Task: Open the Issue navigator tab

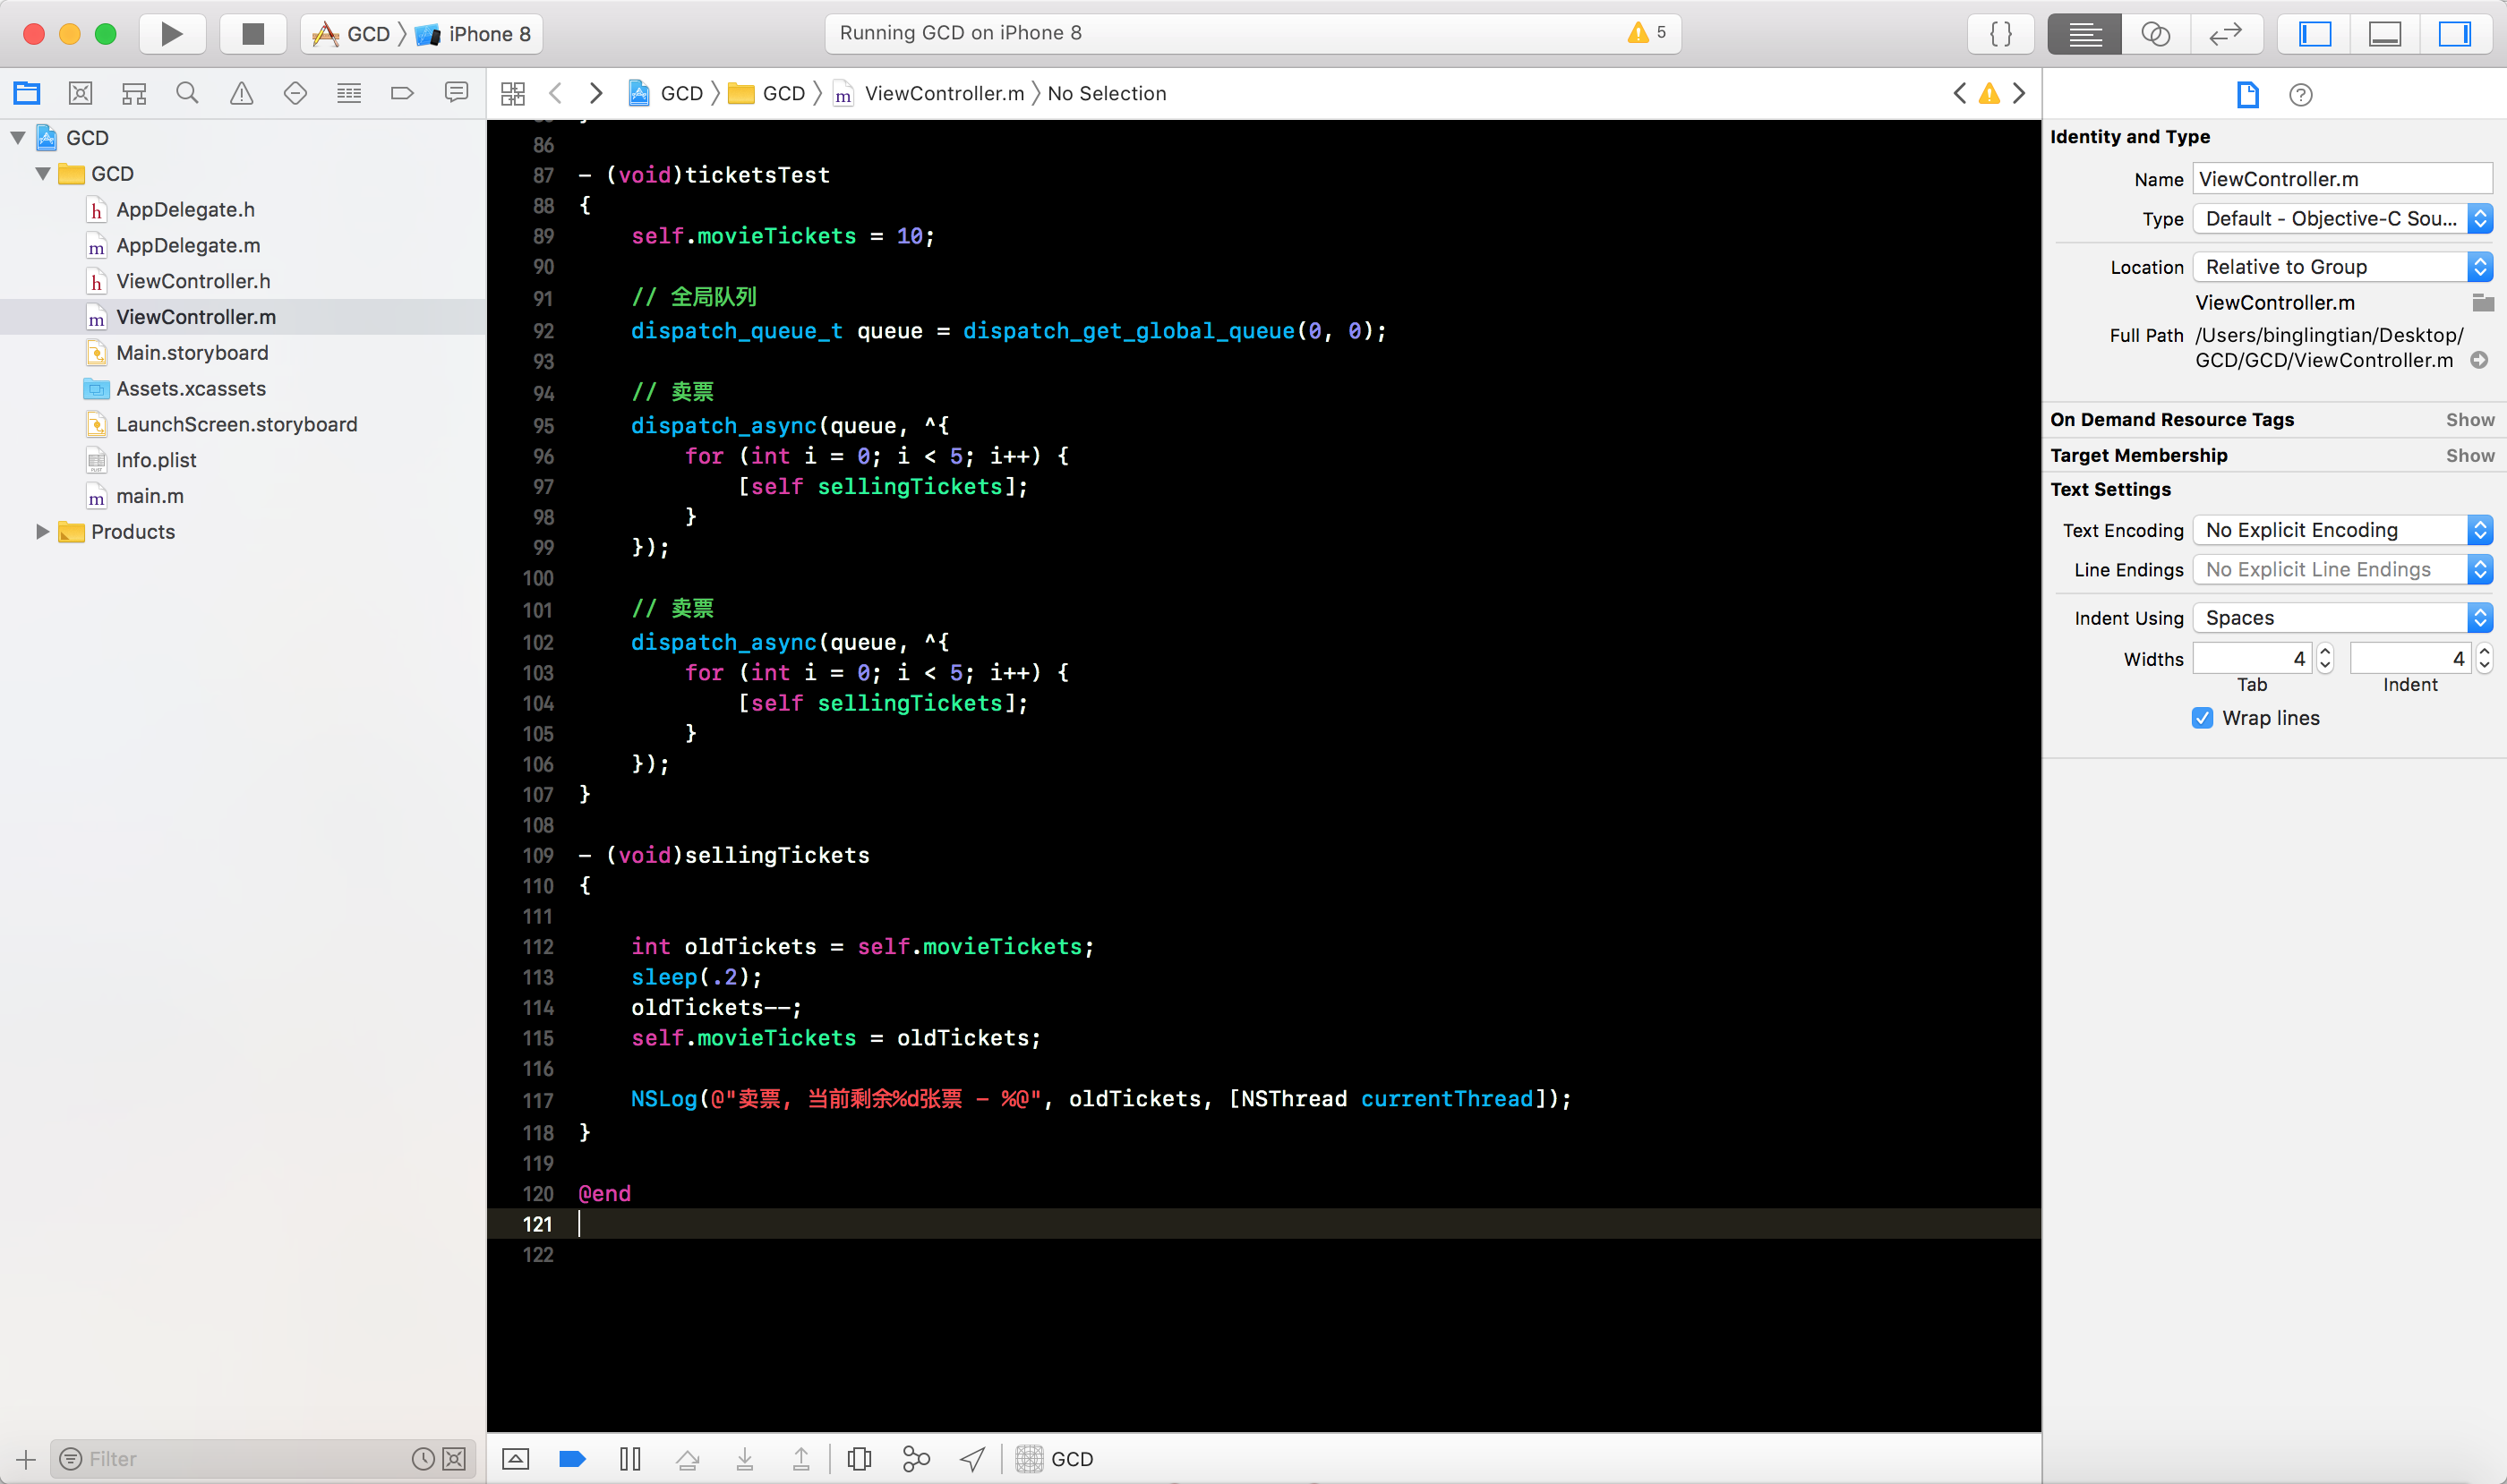Action: (x=241, y=94)
